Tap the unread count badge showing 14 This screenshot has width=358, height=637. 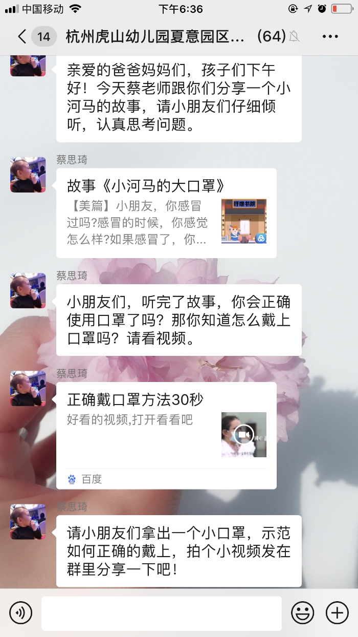[44, 36]
